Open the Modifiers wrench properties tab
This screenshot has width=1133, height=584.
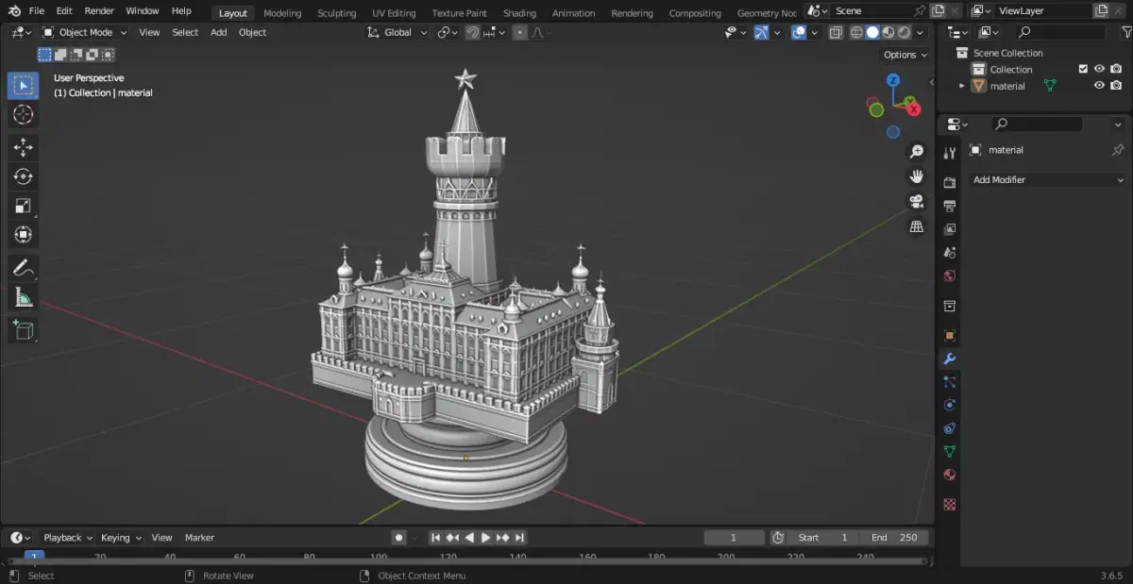950,359
